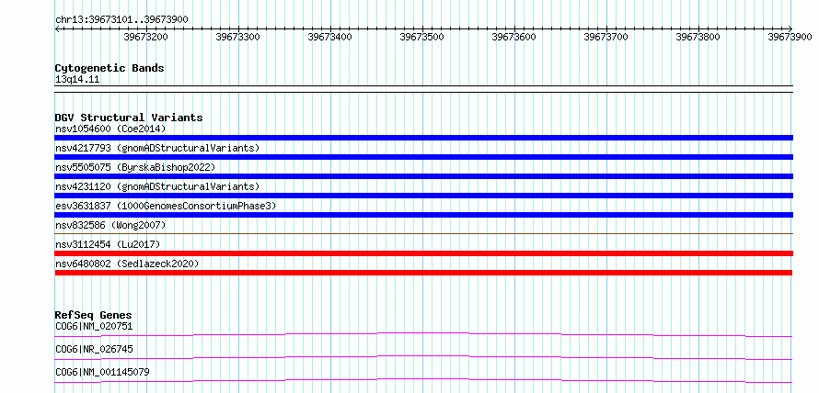Open variant nsv832586 (Wong2007) label
The height and width of the screenshot is (393, 819).
point(110,225)
